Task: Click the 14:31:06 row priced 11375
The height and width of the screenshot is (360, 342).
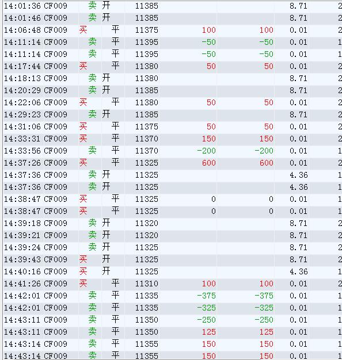Action: click(x=173, y=127)
